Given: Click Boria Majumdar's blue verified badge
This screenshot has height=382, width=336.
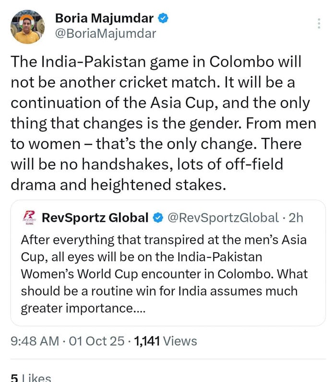Looking at the screenshot, I should coord(164,19).
